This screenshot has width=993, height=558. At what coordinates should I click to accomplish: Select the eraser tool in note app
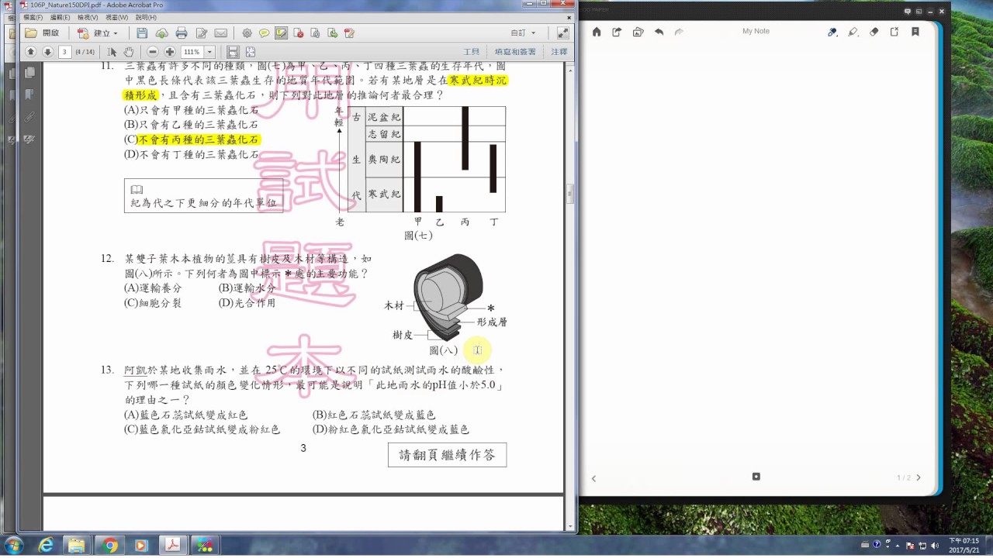(874, 32)
